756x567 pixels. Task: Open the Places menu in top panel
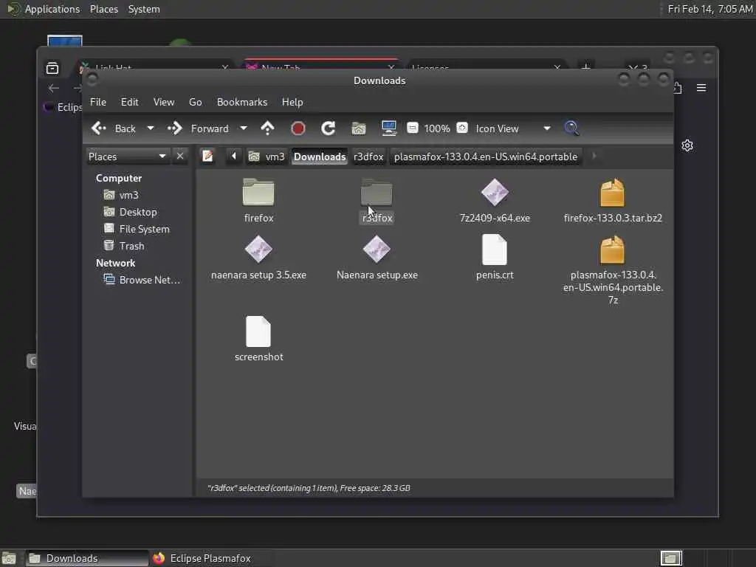click(103, 9)
